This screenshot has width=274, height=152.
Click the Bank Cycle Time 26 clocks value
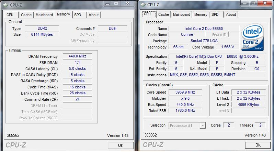pyautogui.click(x=77, y=93)
